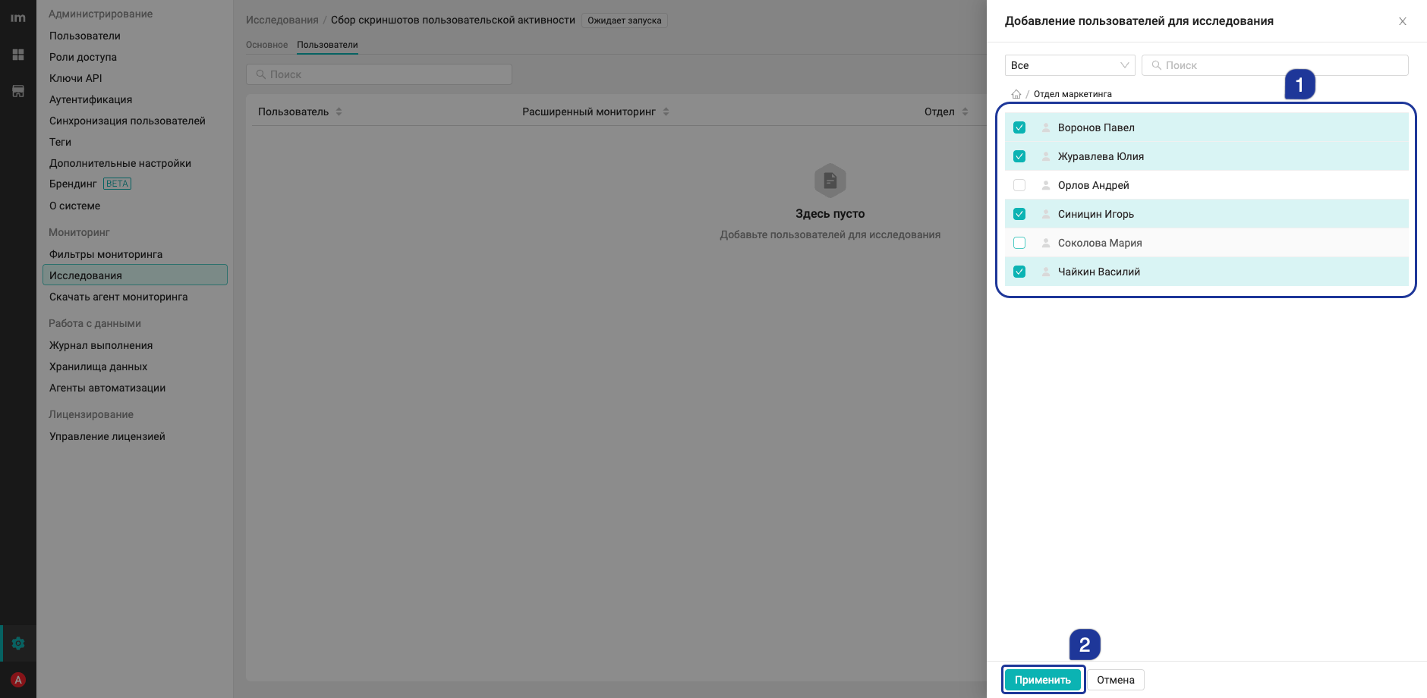Image resolution: width=1427 pixels, height=698 pixels.
Task: Open Роли доступа menu item
Action: (x=83, y=57)
